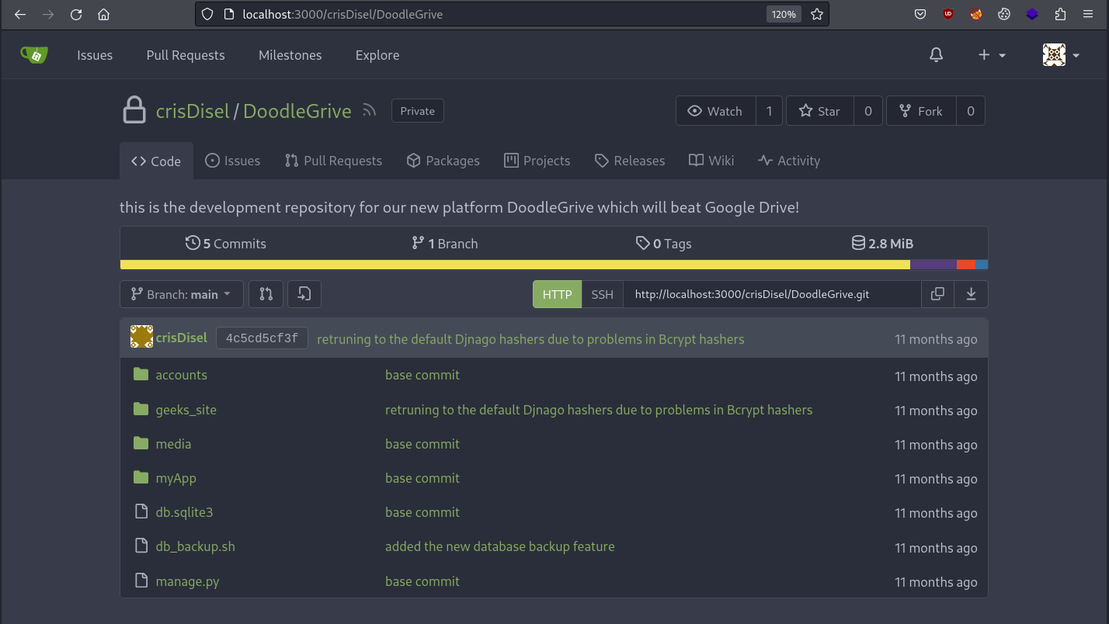Viewport: 1109px width, 624px height.
Task: Open Pull Requests in the top navigation
Action: (x=186, y=55)
